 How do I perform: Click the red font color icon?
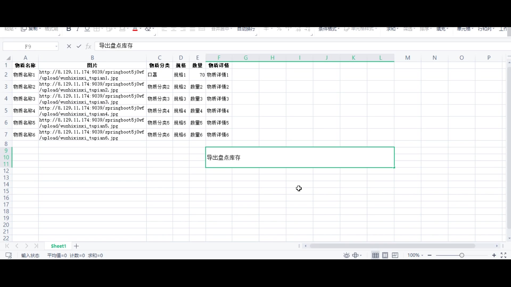click(x=135, y=29)
